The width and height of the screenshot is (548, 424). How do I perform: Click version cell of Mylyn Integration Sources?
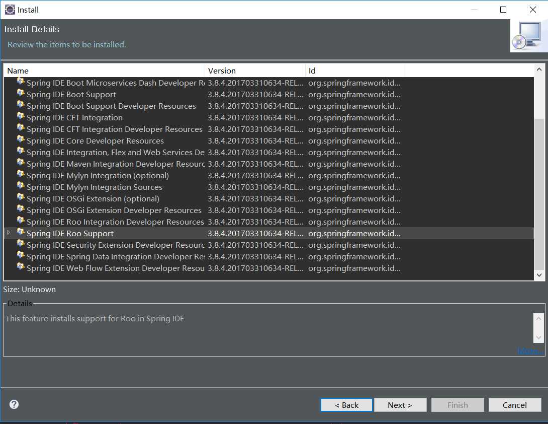point(255,187)
